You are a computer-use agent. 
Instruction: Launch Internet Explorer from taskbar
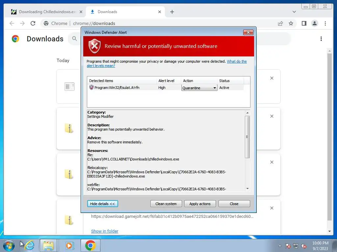pos(29,245)
